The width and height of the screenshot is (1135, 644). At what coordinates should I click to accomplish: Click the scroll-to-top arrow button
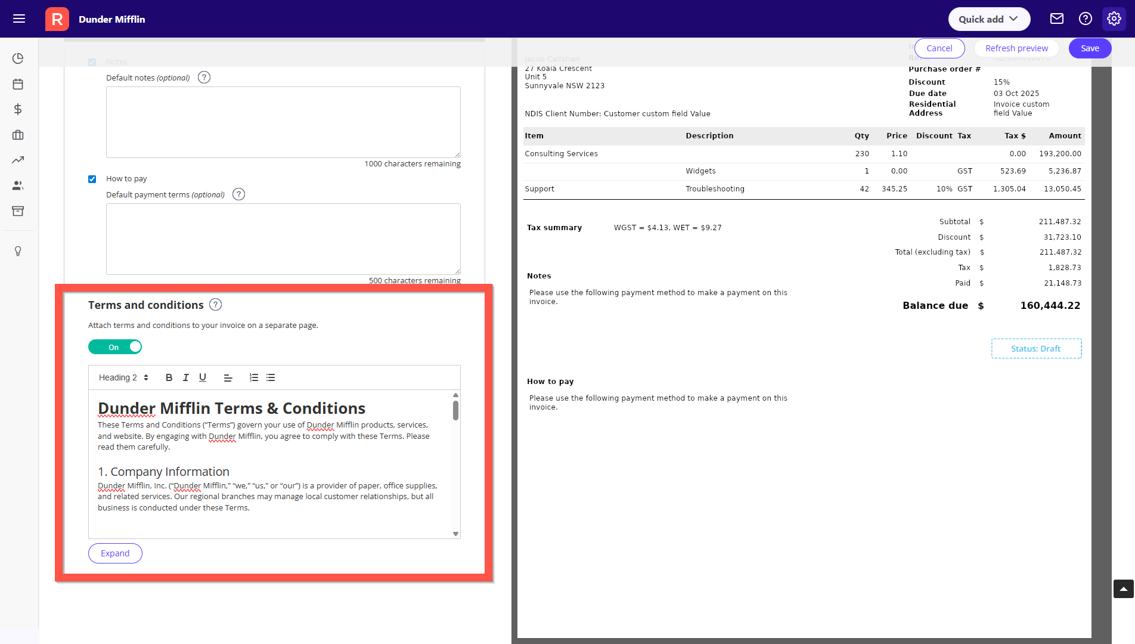tap(1123, 589)
